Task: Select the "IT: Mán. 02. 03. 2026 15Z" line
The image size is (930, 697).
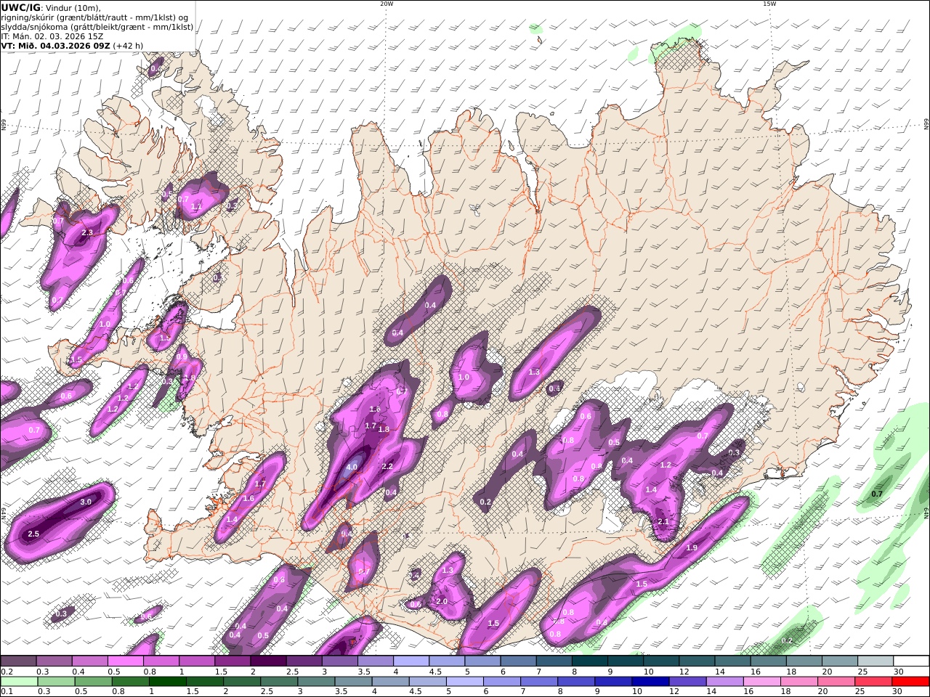Action: 52,36
